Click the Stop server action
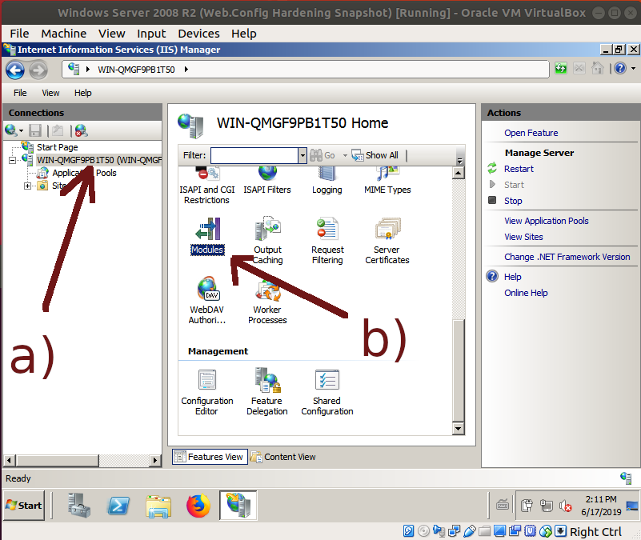The height and width of the screenshot is (540, 641). (513, 201)
